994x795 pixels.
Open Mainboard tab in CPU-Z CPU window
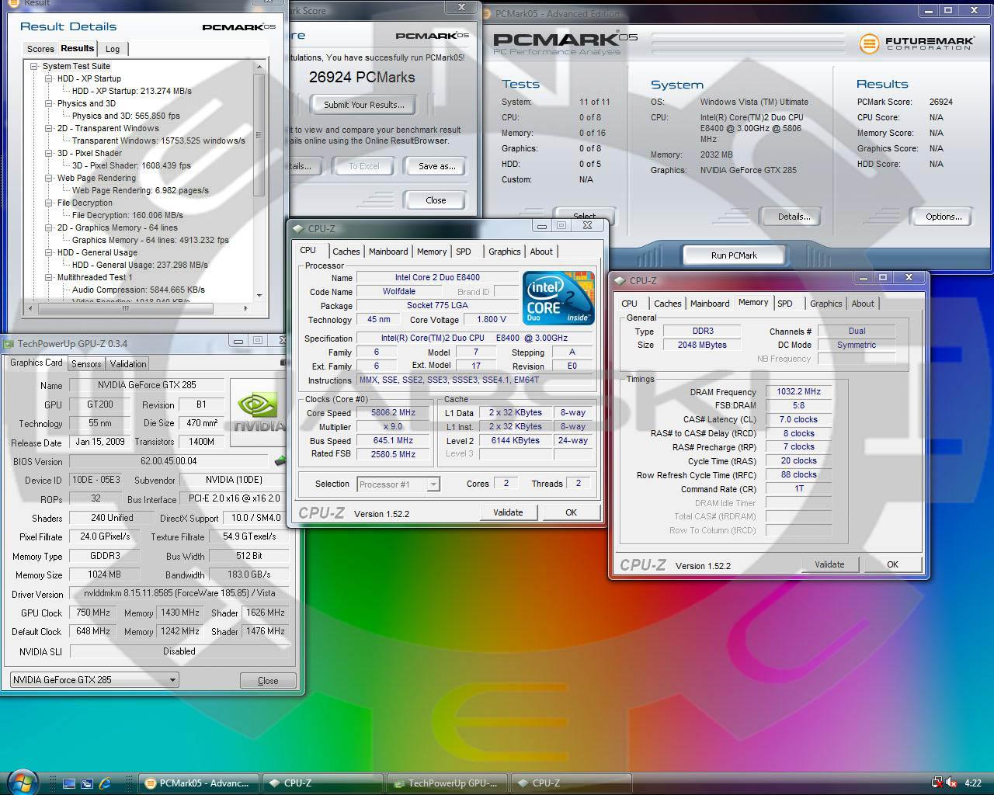point(388,252)
